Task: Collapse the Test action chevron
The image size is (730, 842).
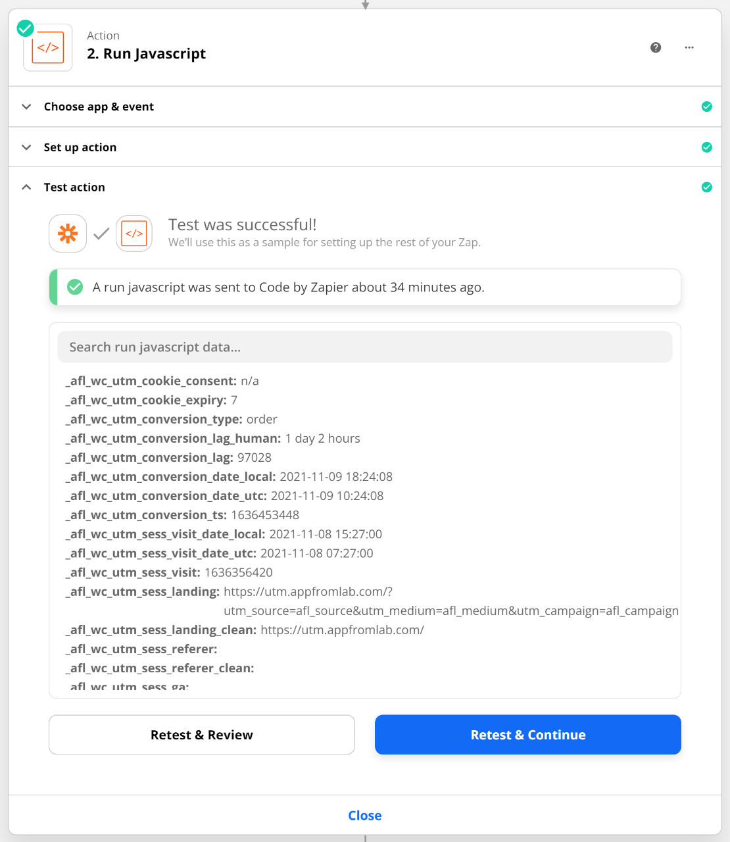Action: click(x=26, y=187)
